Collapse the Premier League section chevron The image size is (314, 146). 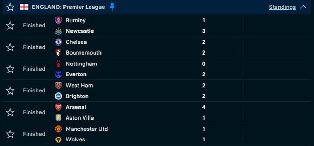click(x=303, y=7)
